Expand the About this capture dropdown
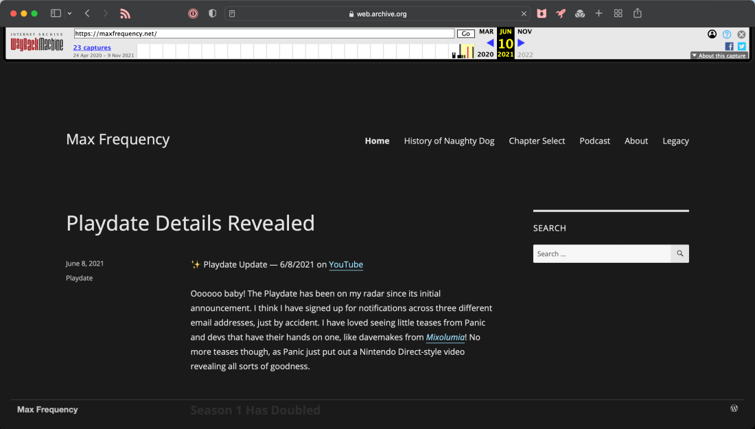Viewport: 755px width, 429px height. click(x=719, y=56)
